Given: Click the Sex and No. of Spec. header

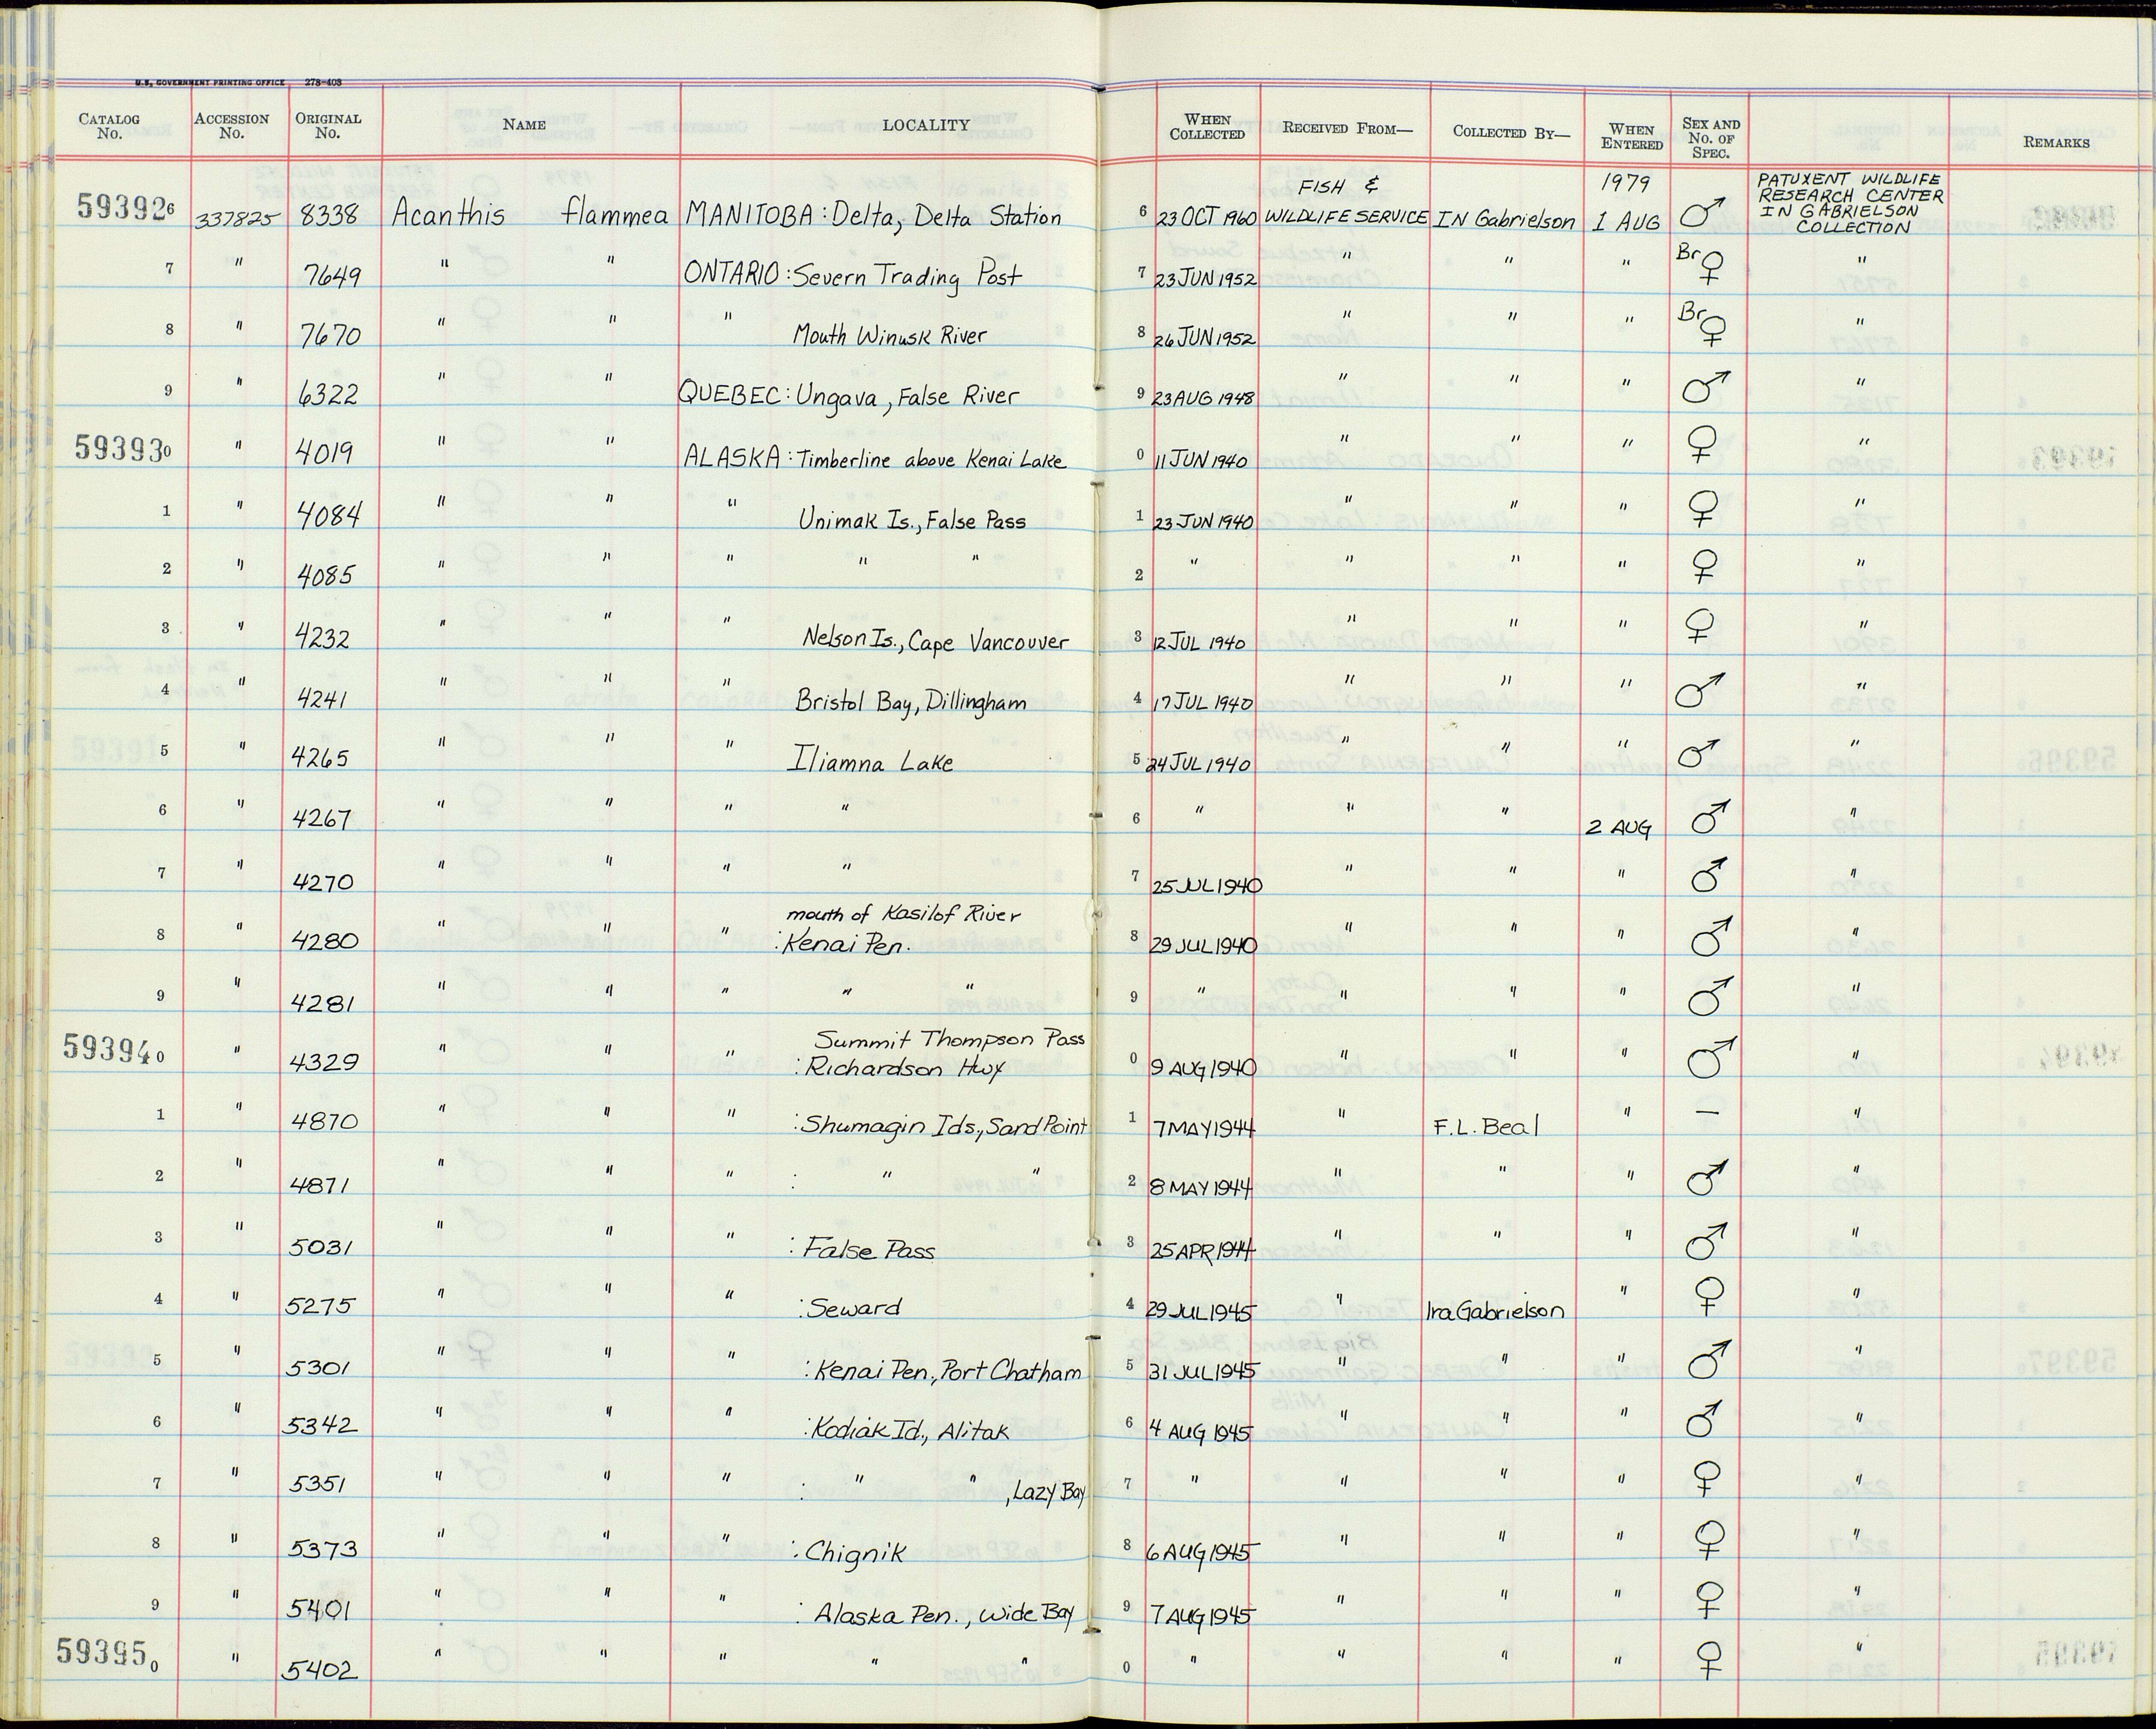Looking at the screenshot, I should click(1711, 138).
